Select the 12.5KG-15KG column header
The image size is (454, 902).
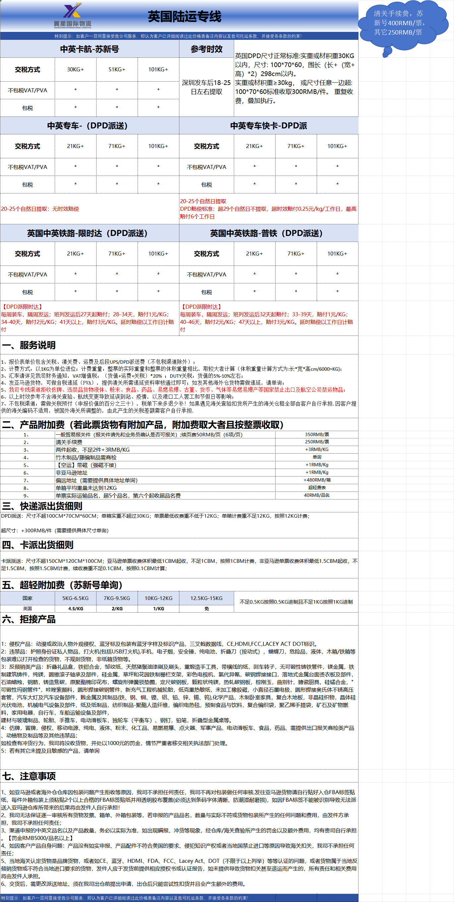(x=207, y=598)
